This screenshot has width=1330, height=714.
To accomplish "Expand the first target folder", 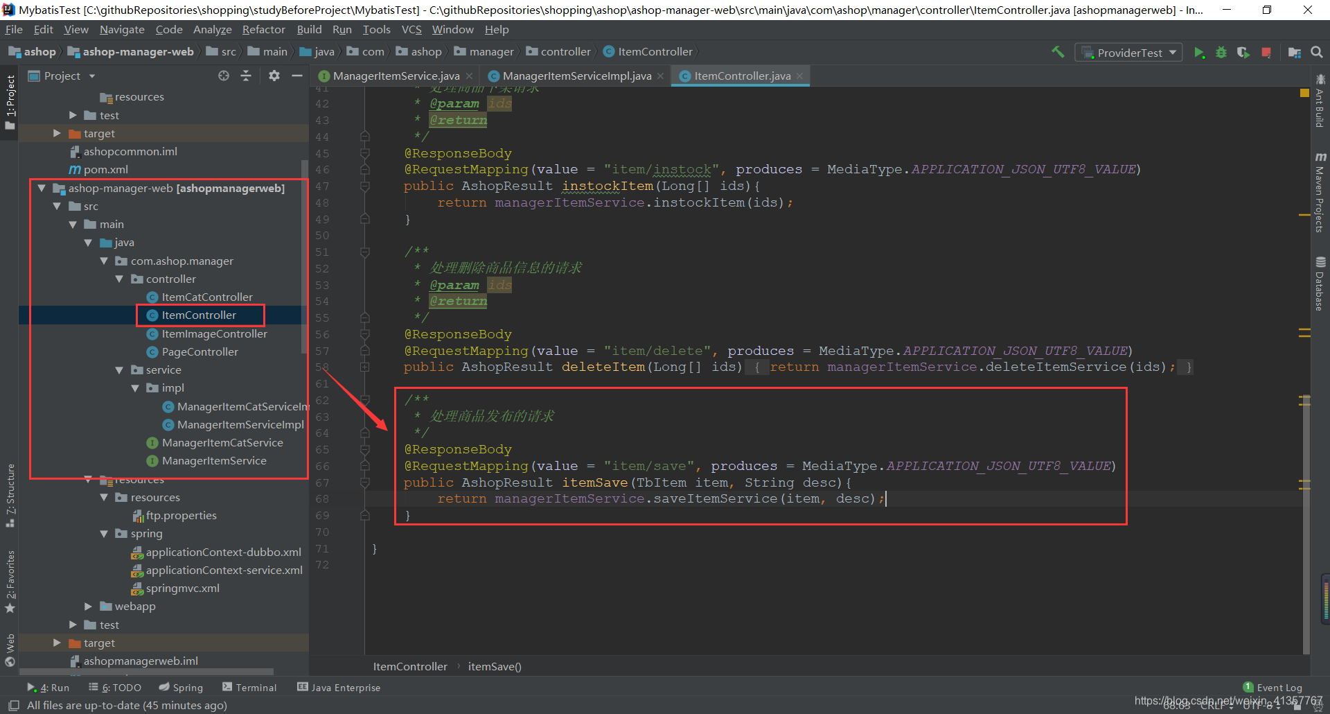I will (57, 133).
